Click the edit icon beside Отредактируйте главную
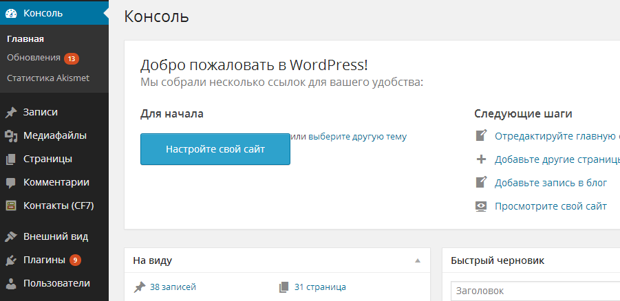620x301 pixels. (481, 136)
